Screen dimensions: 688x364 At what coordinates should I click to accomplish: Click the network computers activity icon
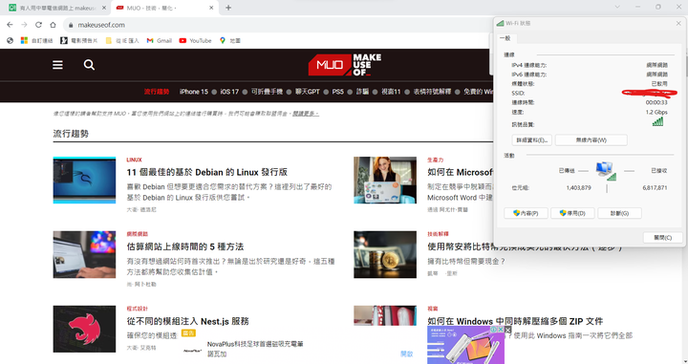(x=606, y=171)
